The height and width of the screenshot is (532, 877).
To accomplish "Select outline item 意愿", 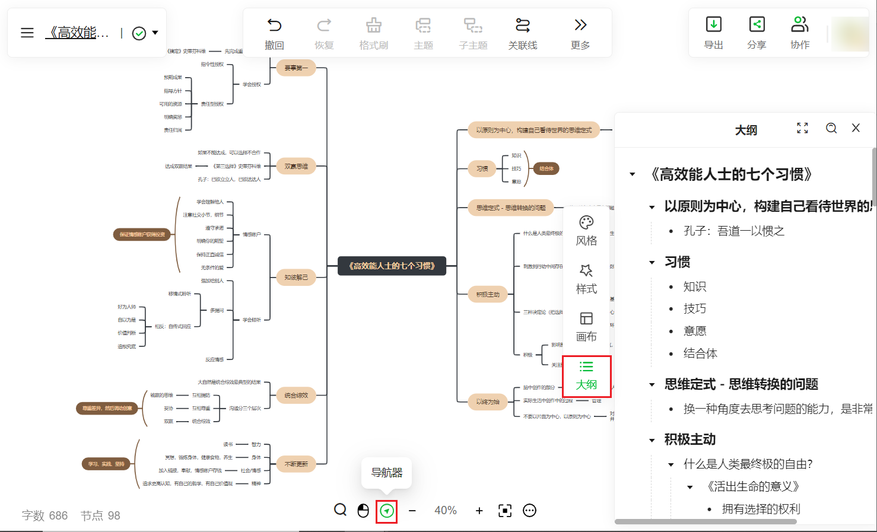I will pyautogui.click(x=695, y=331).
